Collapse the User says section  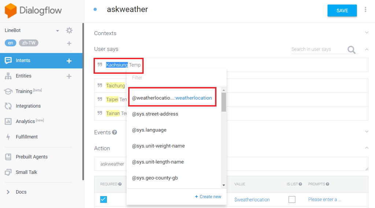tap(367, 49)
